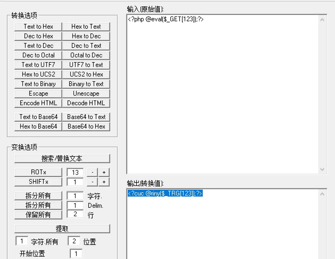The image size is (335, 259).
Task: Click the ROTx value field showing 13
Action: pos(75,172)
